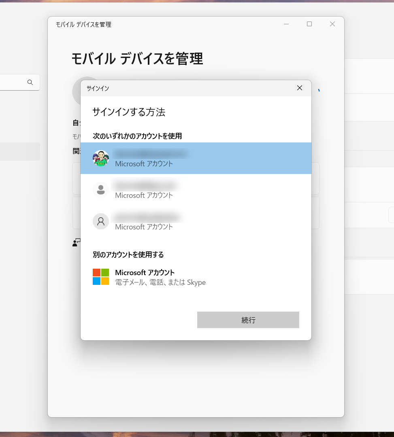Viewport: 394px width, 437px height.
Task: Click the search magnifier icon
Action: point(30,82)
